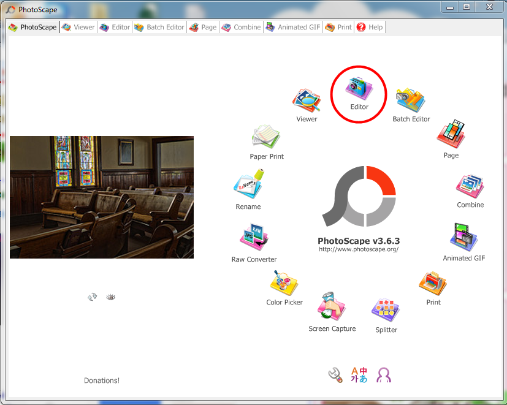Screen dimensions: 507x405
Task: Open the language selection icon
Action: tap(359, 375)
